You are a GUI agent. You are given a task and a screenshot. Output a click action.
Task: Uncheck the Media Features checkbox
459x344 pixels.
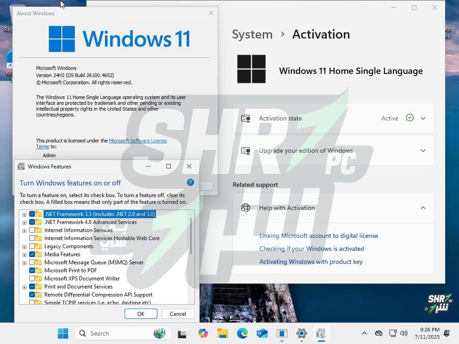coord(32,254)
